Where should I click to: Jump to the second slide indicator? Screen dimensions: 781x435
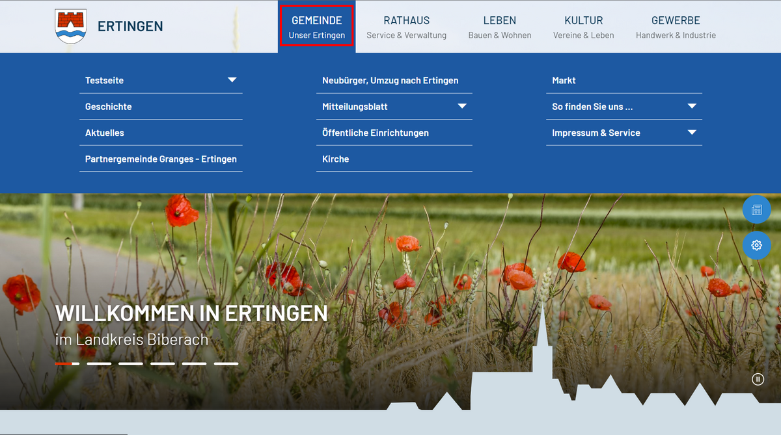click(x=99, y=363)
